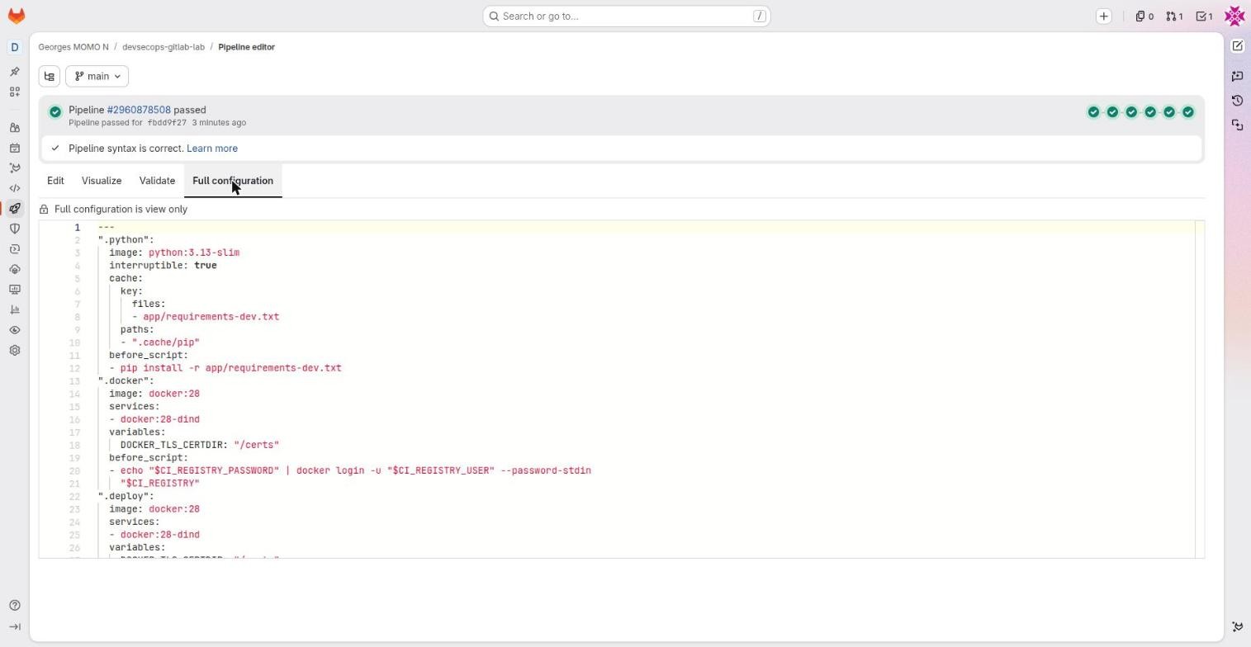The height and width of the screenshot is (647, 1251).
Task: Open the Manage section people icon
Action: coord(14,128)
